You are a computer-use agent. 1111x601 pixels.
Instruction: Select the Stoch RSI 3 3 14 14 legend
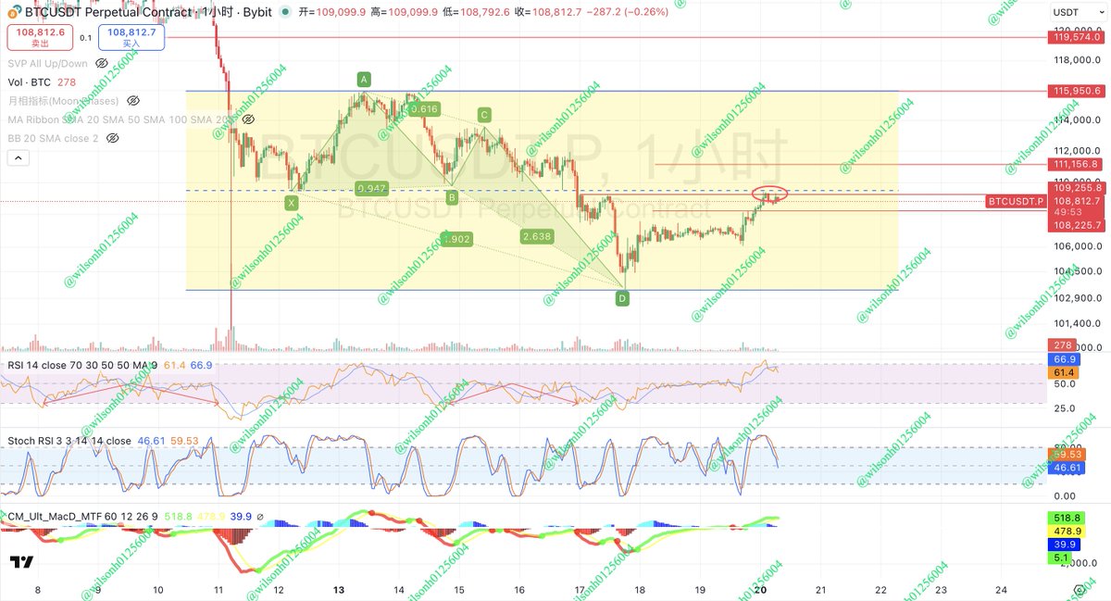[x=69, y=441]
